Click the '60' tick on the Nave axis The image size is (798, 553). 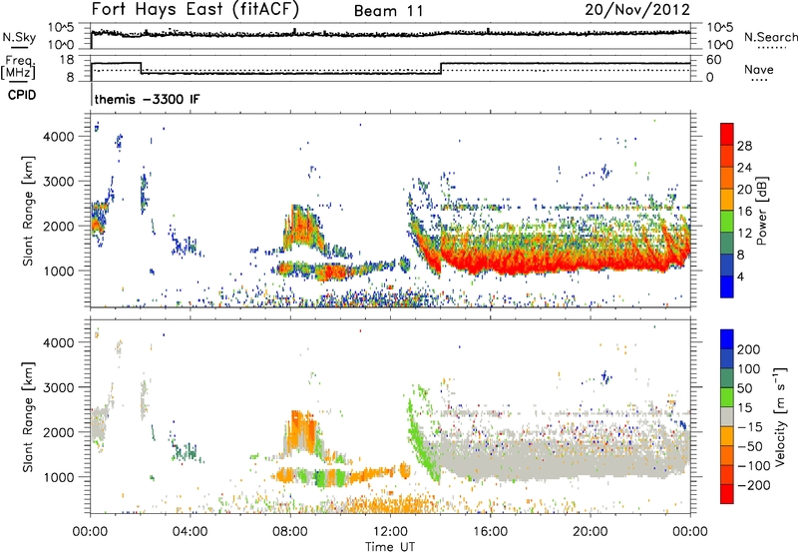[x=714, y=60]
